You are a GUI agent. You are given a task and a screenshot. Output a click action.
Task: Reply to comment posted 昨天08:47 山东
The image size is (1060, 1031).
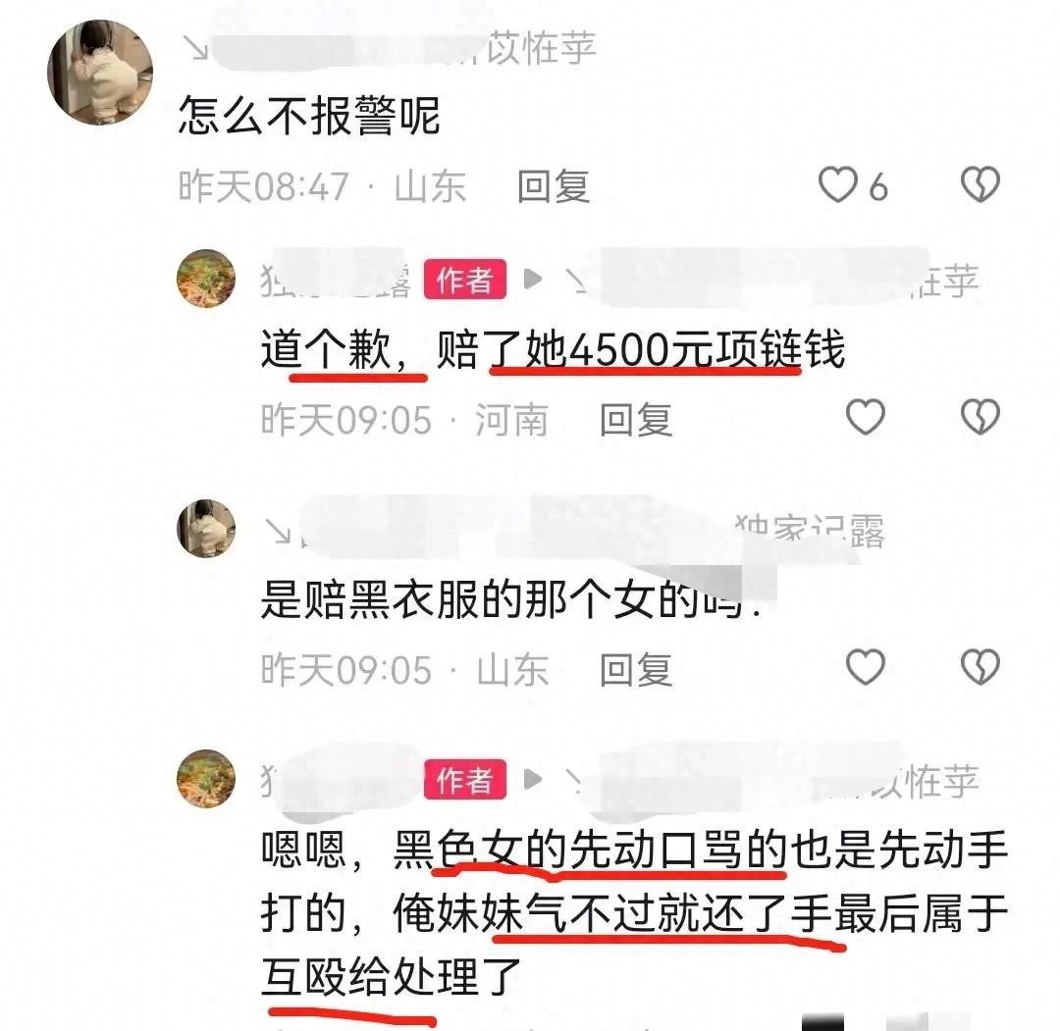coord(554,186)
